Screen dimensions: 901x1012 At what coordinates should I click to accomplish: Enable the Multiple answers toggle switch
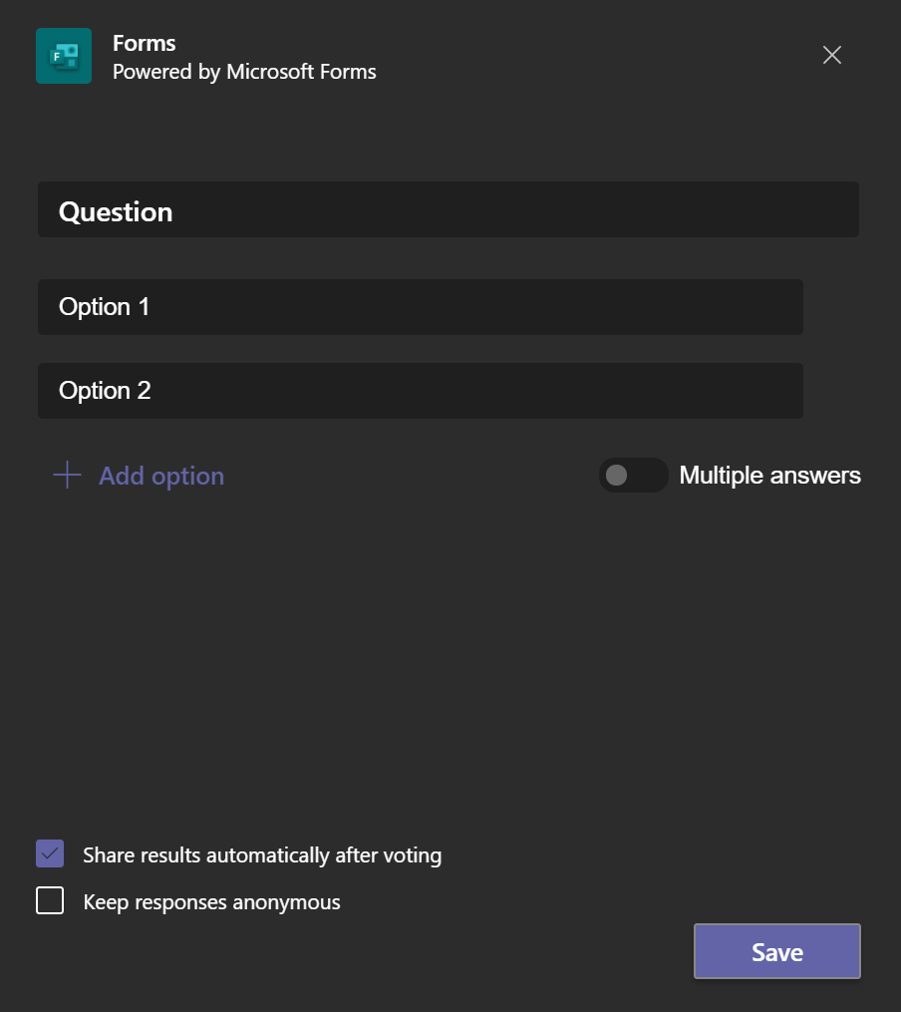tap(633, 476)
